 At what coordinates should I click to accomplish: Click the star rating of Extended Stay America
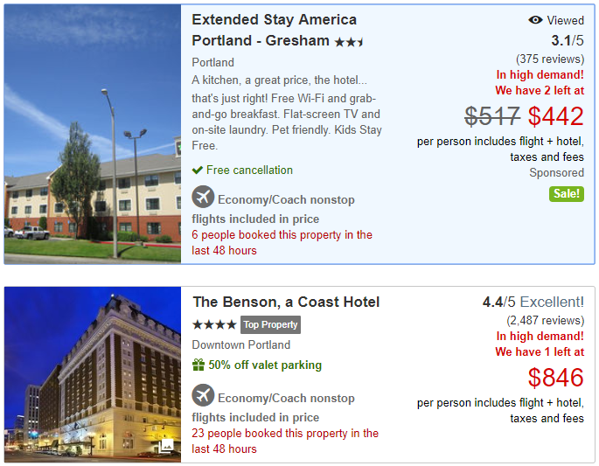[349, 42]
